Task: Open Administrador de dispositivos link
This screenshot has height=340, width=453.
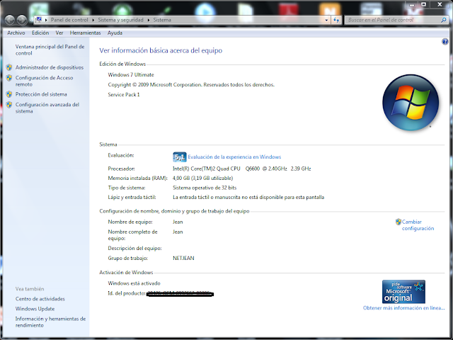Action: point(50,67)
